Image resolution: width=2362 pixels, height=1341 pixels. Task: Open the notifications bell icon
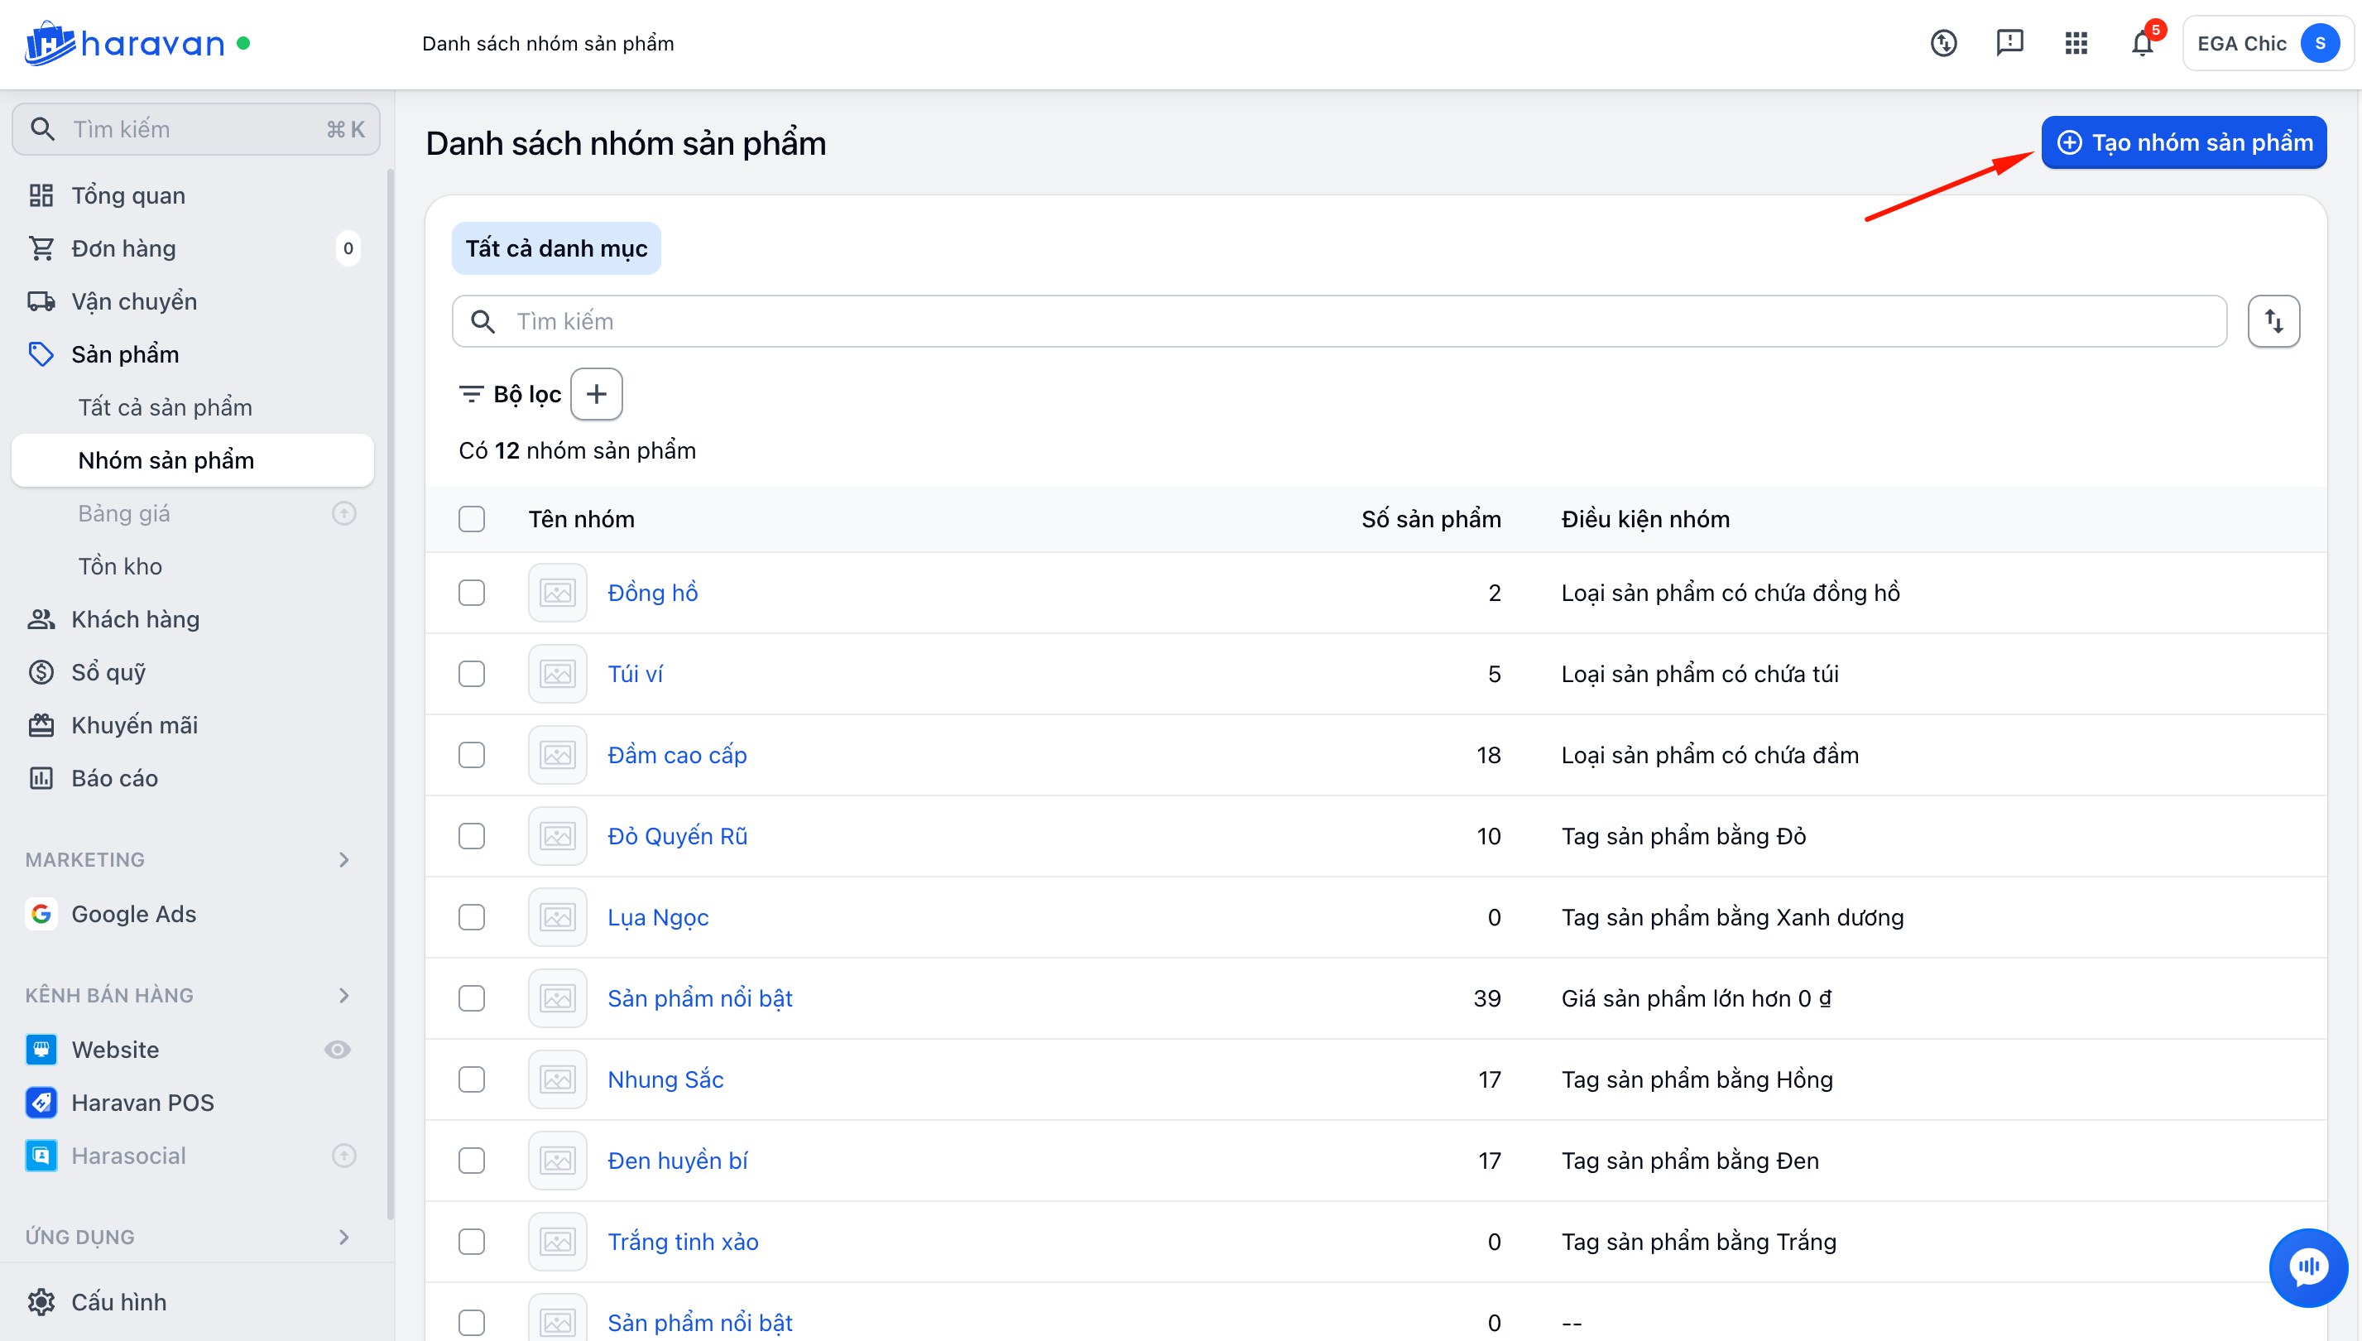point(2142,43)
